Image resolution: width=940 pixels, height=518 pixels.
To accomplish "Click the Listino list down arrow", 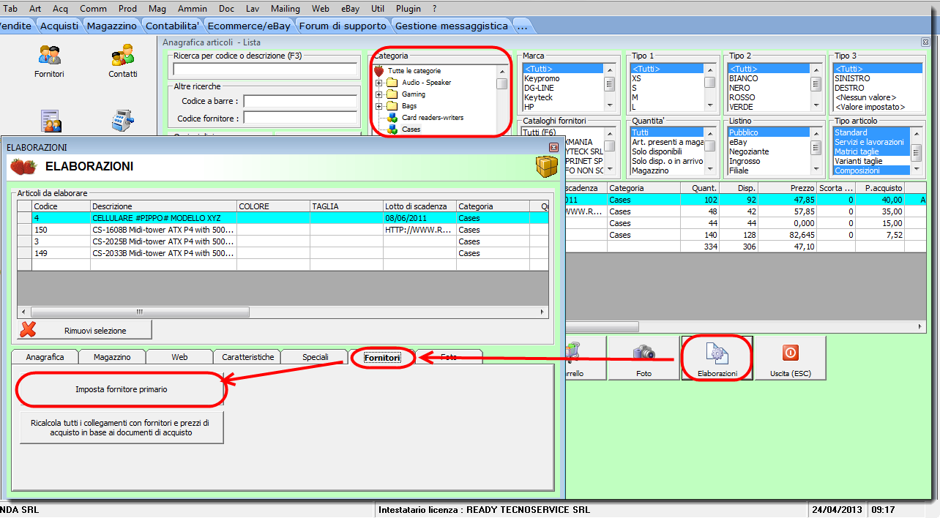I will point(816,170).
